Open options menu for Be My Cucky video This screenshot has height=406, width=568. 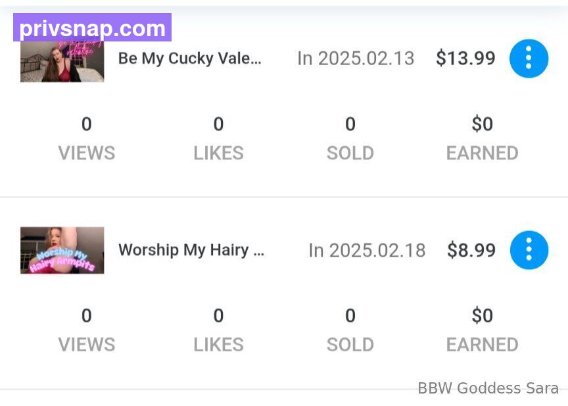[529, 59]
